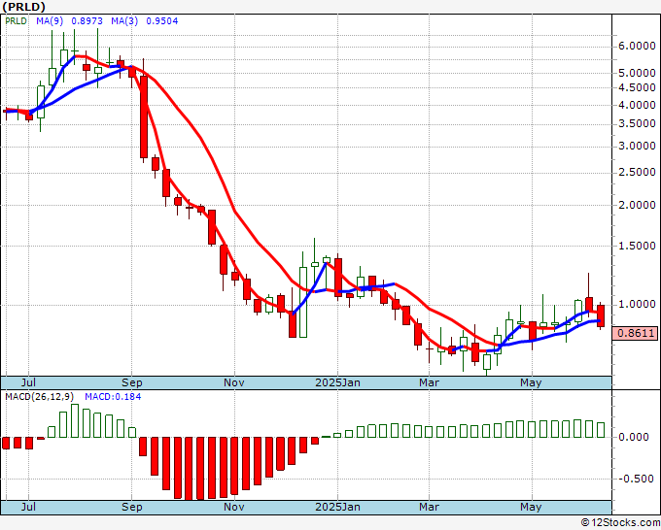Click Mar on the price chart time axis

(x=429, y=382)
